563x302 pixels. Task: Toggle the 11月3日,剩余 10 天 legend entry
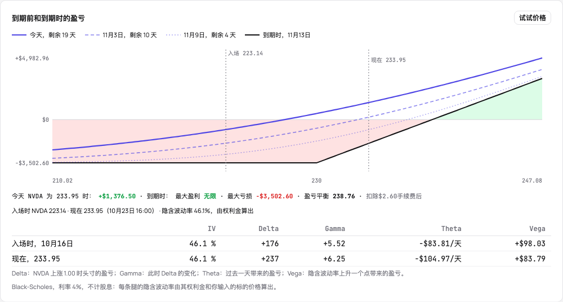[x=121, y=35]
